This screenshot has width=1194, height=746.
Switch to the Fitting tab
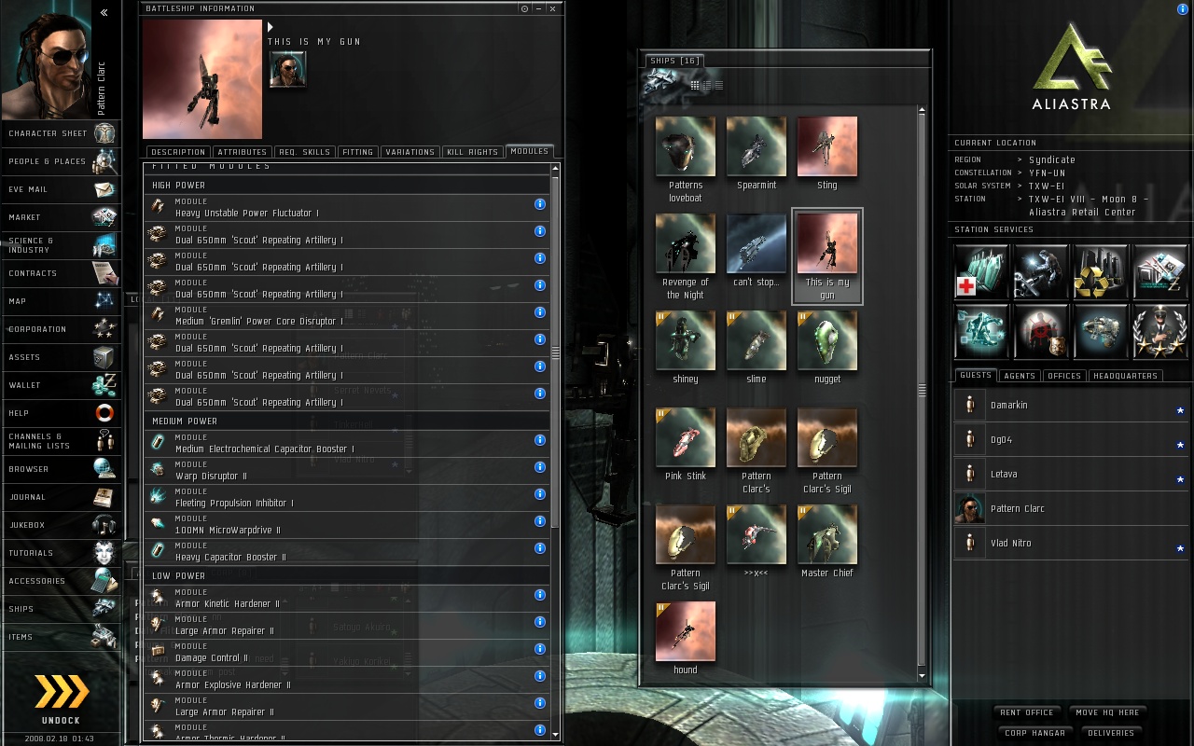(x=357, y=152)
